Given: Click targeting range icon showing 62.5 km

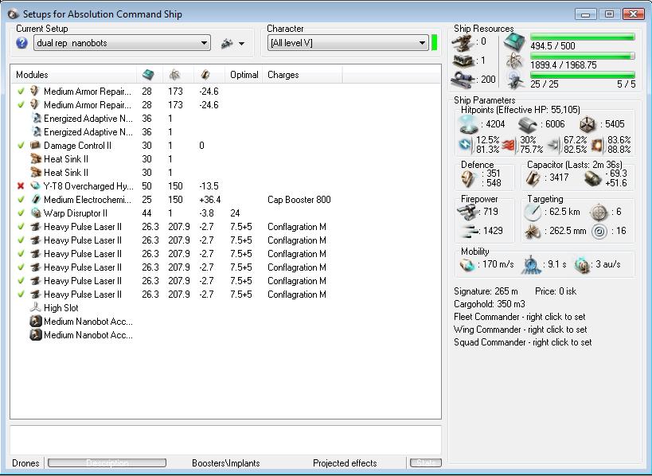Looking at the screenshot, I should point(533,212).
